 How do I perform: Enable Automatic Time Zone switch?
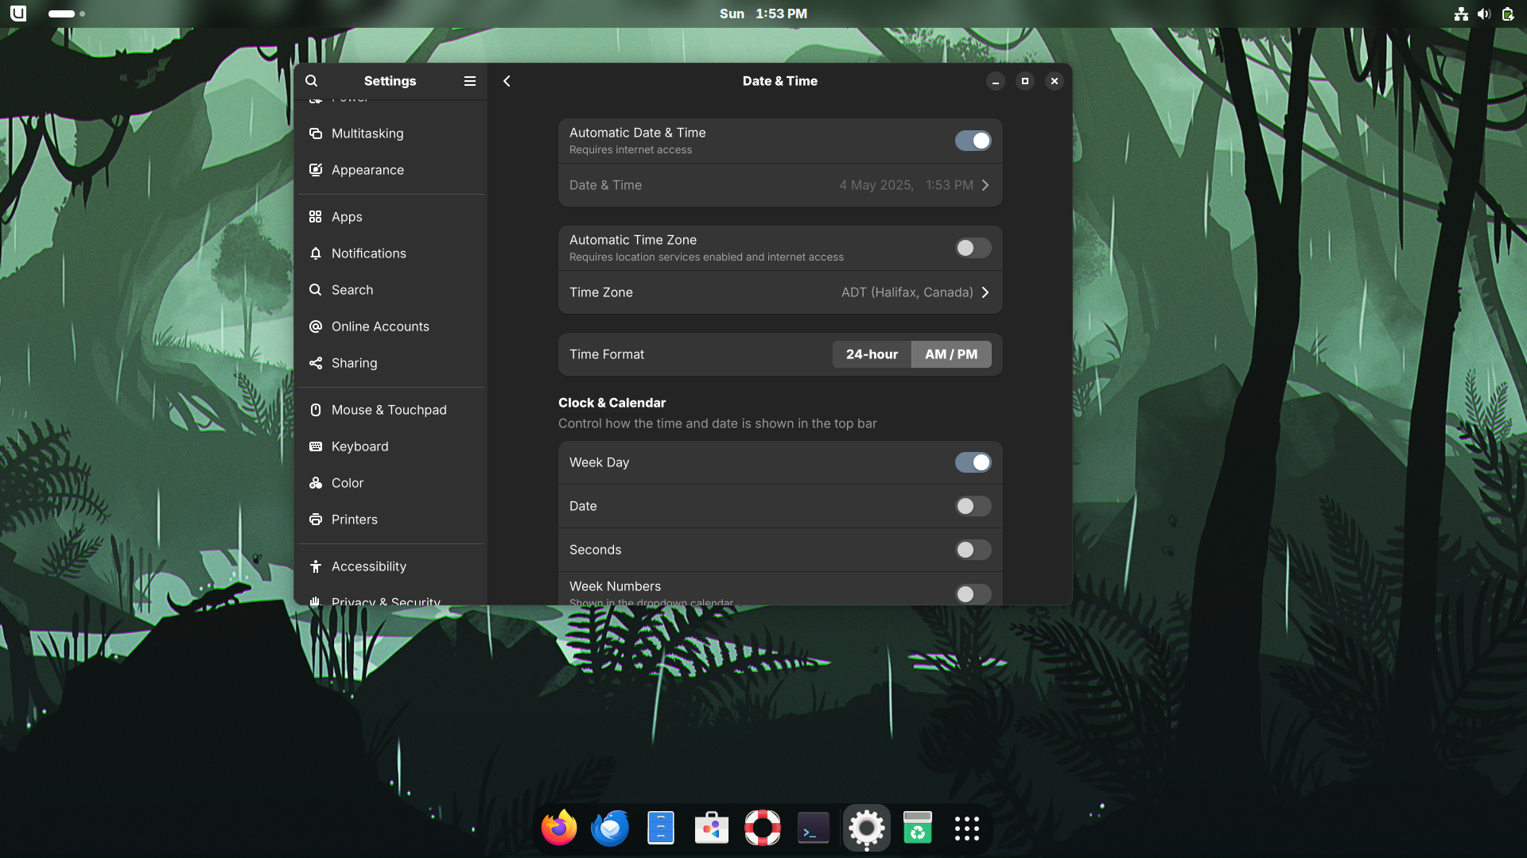973,248
